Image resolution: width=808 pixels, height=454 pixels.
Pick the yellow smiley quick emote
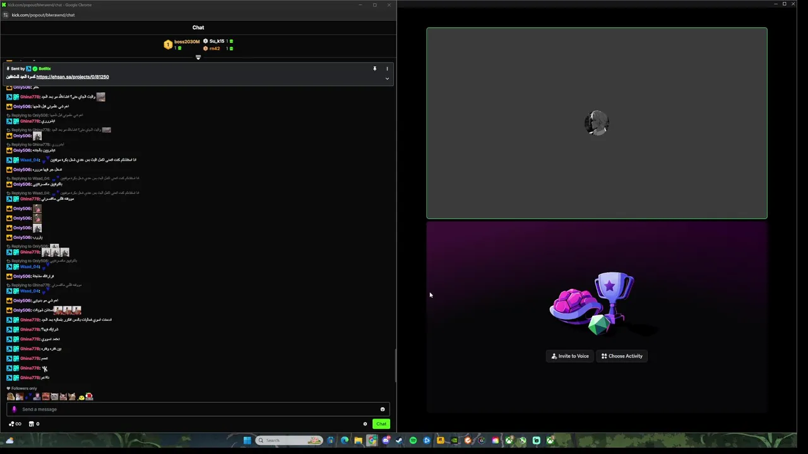point(81,397)
